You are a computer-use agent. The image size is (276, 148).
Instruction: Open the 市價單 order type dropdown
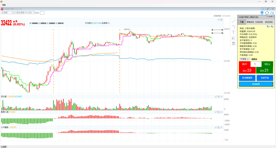coord(244,59)
